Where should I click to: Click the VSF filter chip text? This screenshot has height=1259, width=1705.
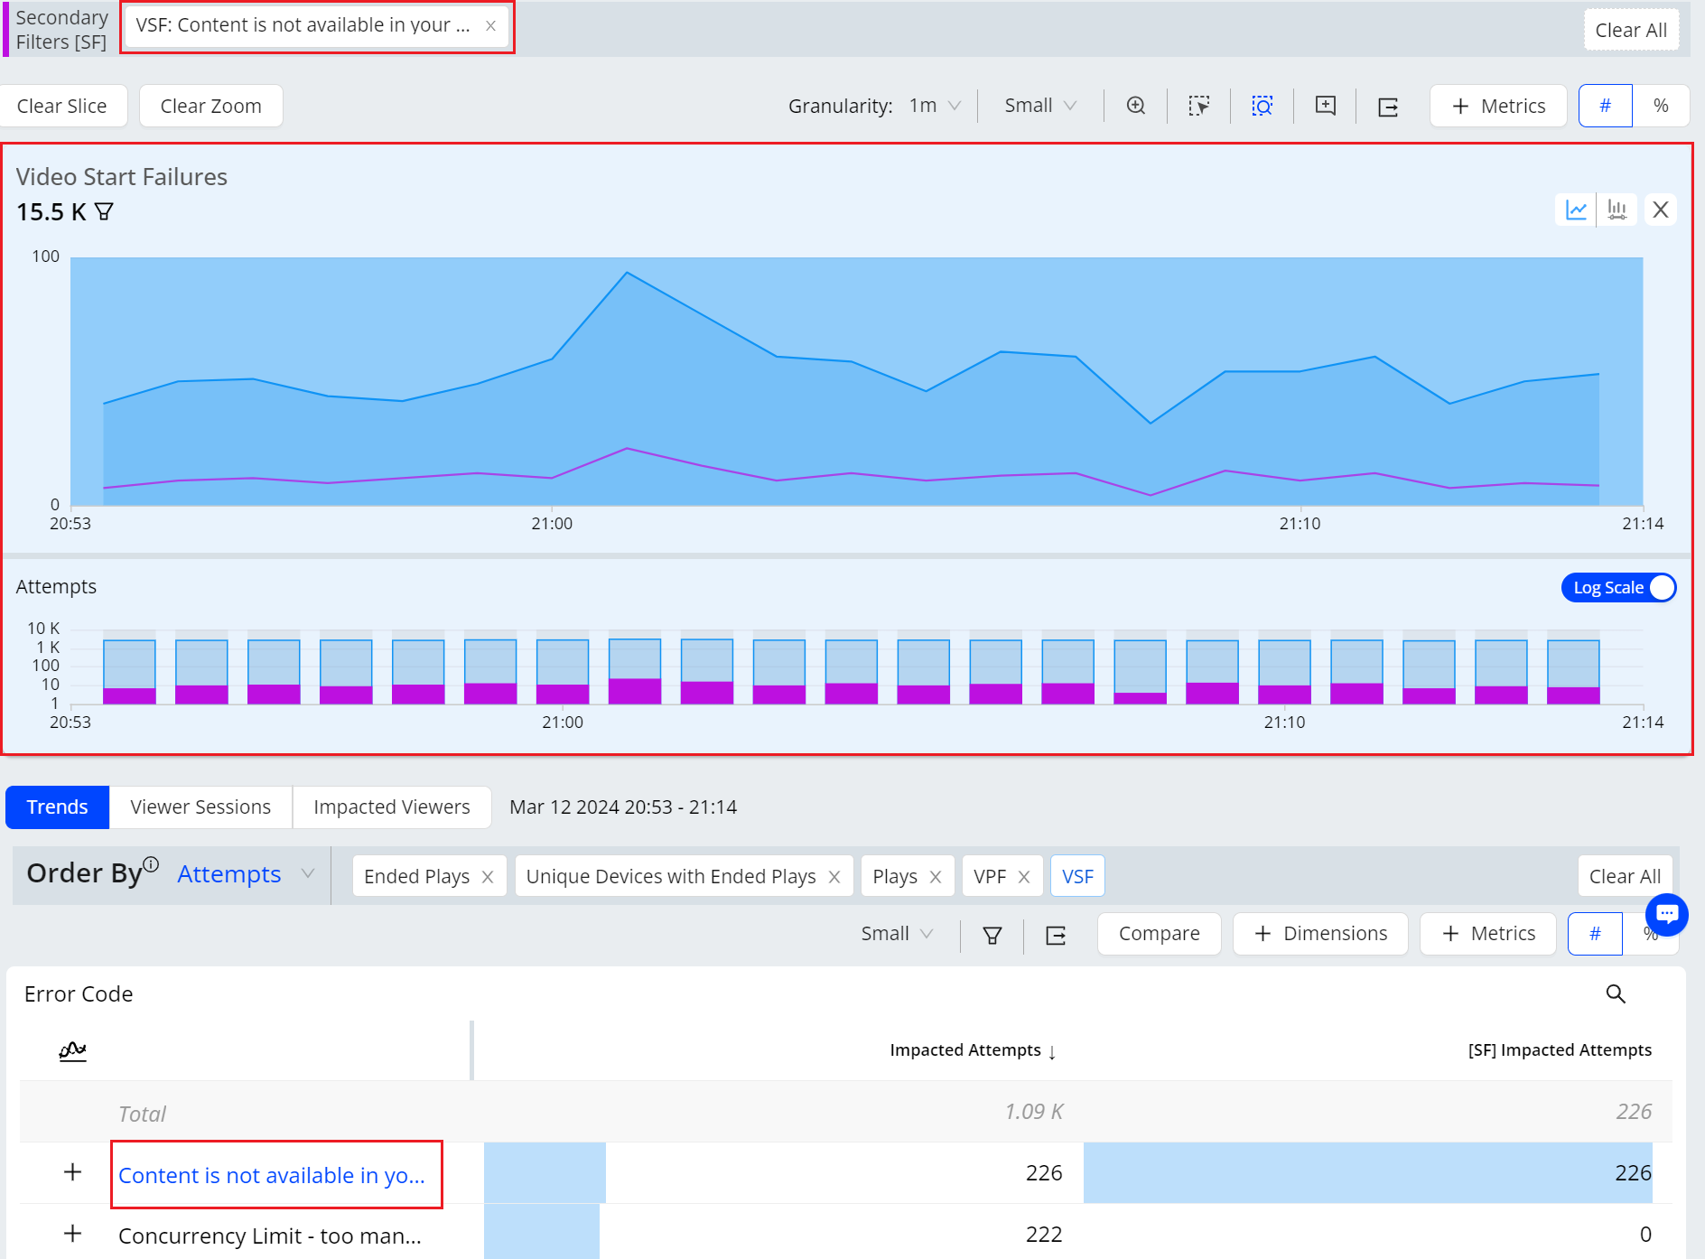303,25
